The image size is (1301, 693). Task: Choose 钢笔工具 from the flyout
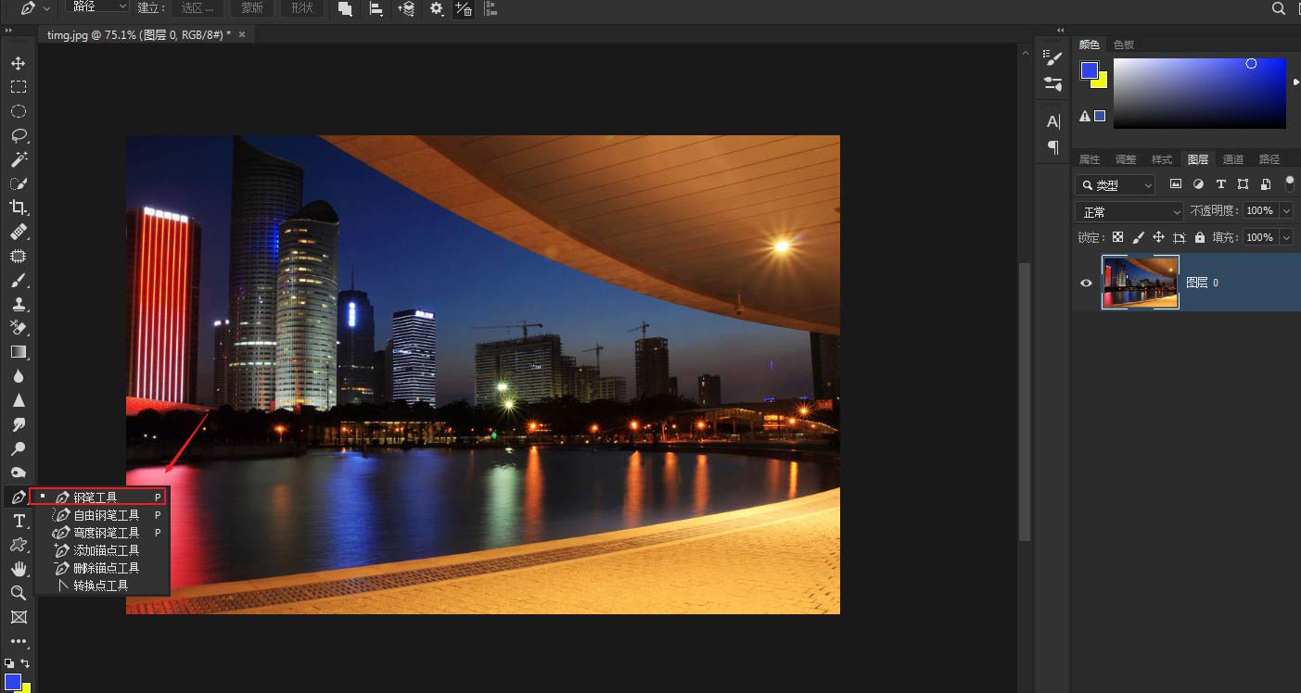pyautogui.click(x=99, y=497)
